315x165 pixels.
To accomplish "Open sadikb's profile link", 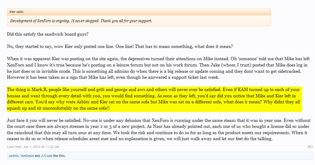I will point(13,156).
